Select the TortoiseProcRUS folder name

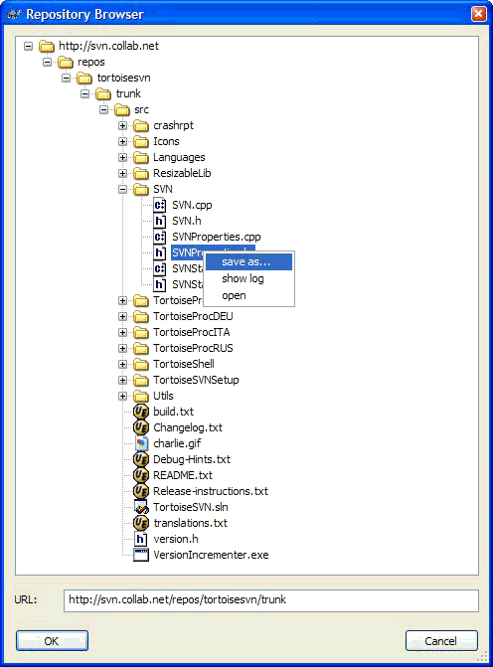pos(193,348)
